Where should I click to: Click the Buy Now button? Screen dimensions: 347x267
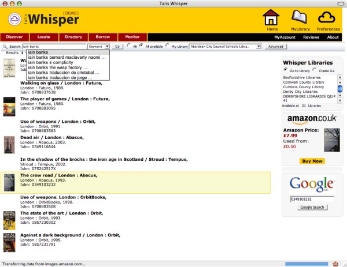pos(312,161)
